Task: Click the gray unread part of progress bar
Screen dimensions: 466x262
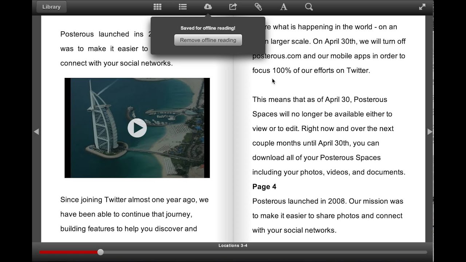Action: pos(265,252)
